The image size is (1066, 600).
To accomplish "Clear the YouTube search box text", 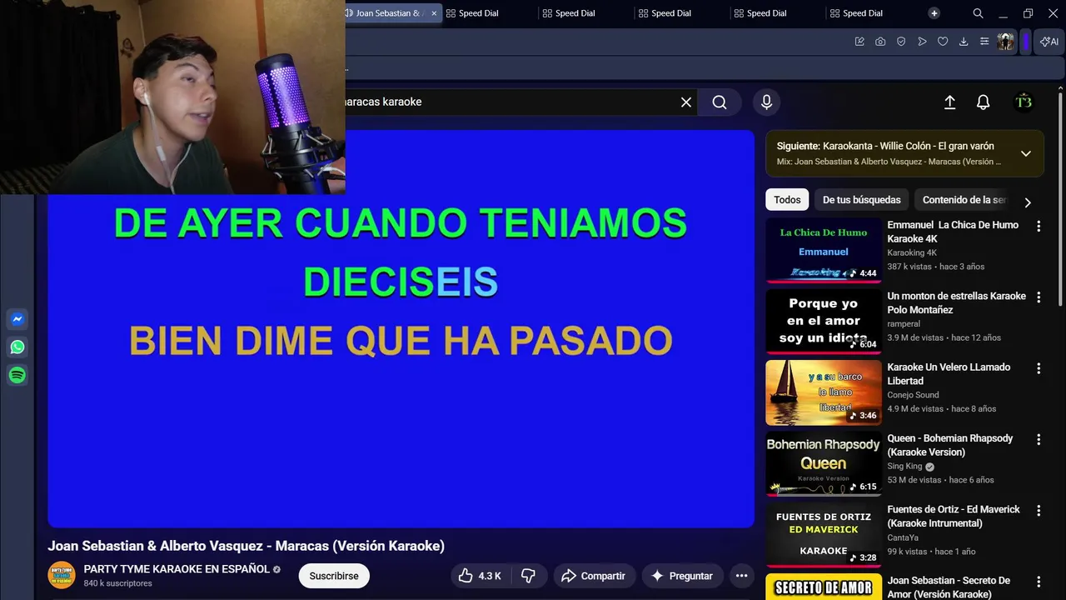I will [686, 102].
